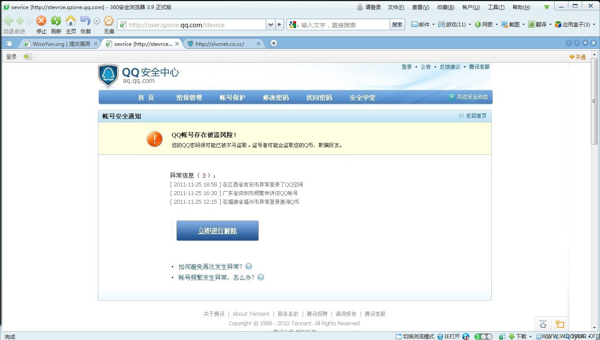
Task: Open the 文件(F) menu
Action: [x=396, y=7]
